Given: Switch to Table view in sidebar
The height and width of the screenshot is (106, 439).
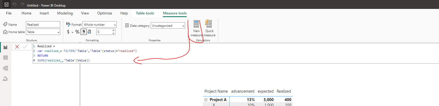Looking at the screenshot, I should click(x=5, y=58).
